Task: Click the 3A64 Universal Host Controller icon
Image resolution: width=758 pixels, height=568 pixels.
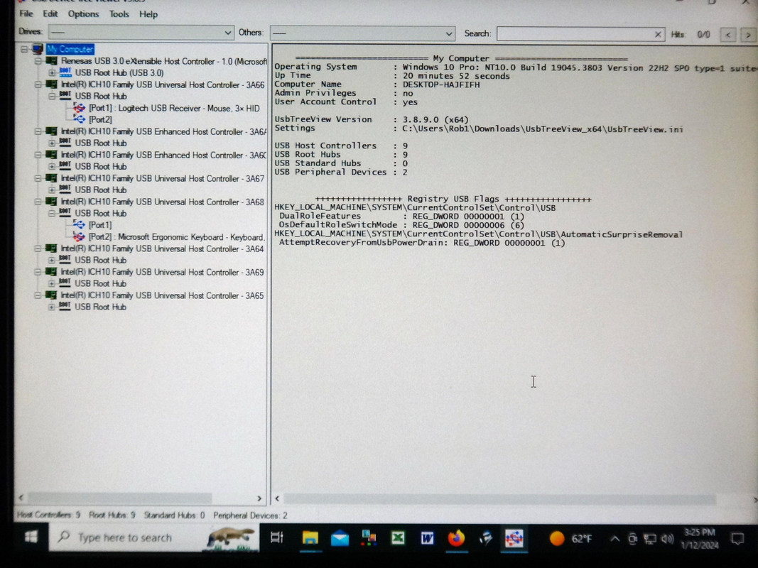Action: 51,248
